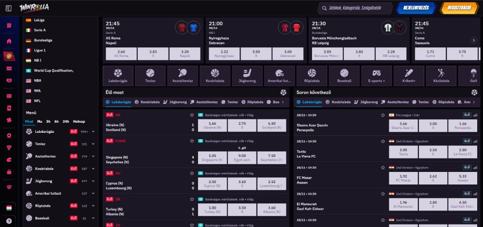Switch to Jégkorong tab under Élő most
483x227 pixels.
point(176,102)
